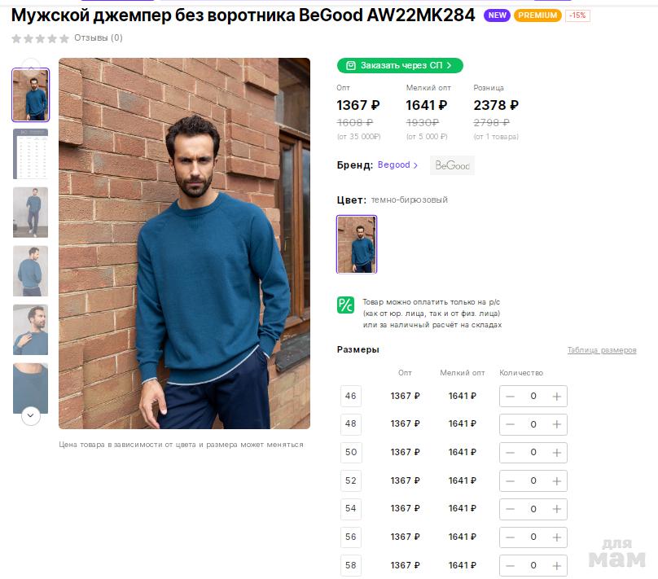
Task: Select the темно-бирюзовый color swatch
Action: coord(357,244)
